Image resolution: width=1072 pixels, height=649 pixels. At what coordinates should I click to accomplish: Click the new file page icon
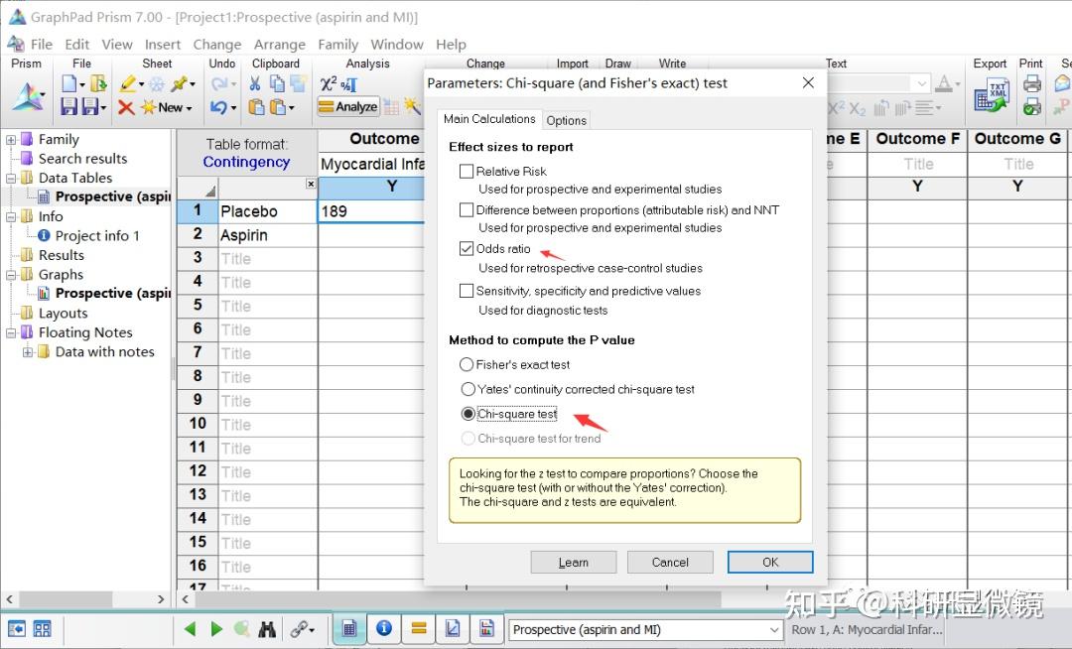(x=69, y=84)
